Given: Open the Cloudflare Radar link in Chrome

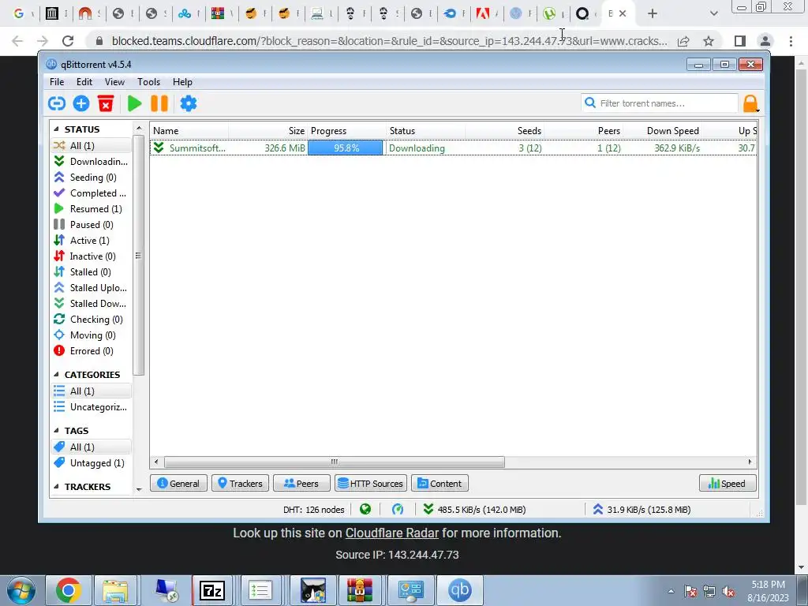Looking at the screenshot, I should [391, 533].
